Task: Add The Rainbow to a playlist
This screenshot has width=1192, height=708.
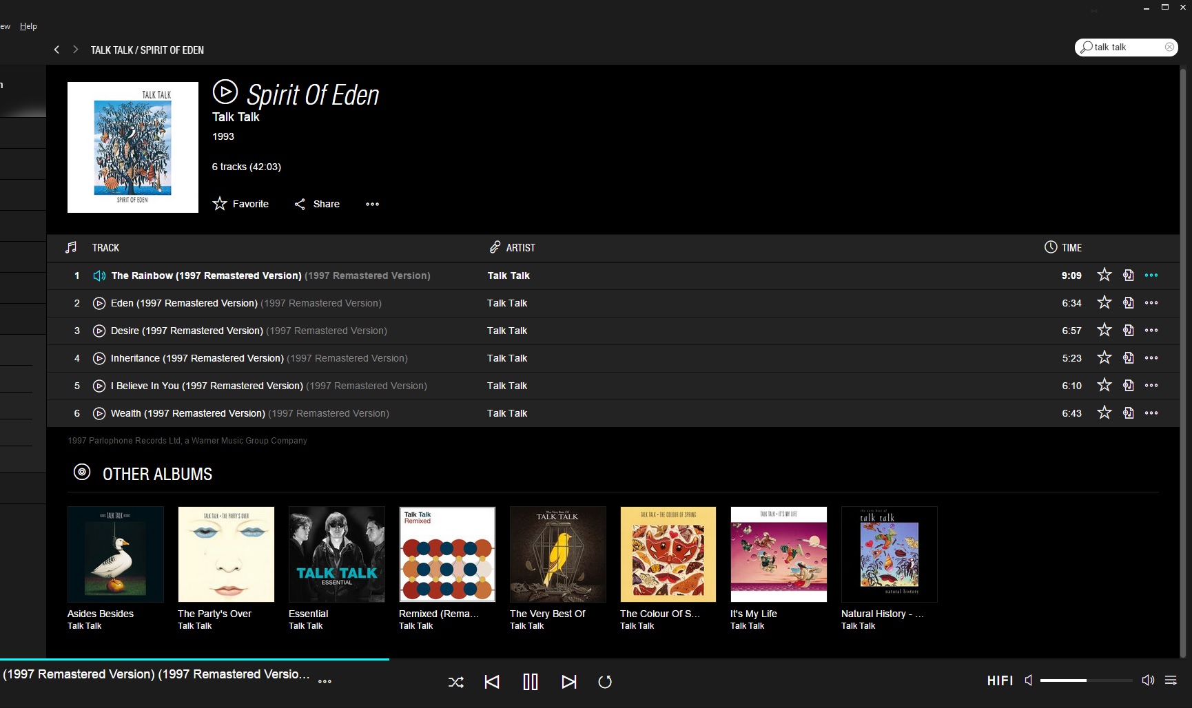Action: coord(1128,275)
